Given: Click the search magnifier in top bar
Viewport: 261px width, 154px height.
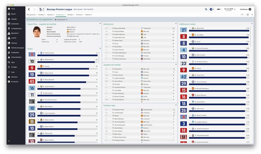Looking at the screenshot, I should coord(206,9).
